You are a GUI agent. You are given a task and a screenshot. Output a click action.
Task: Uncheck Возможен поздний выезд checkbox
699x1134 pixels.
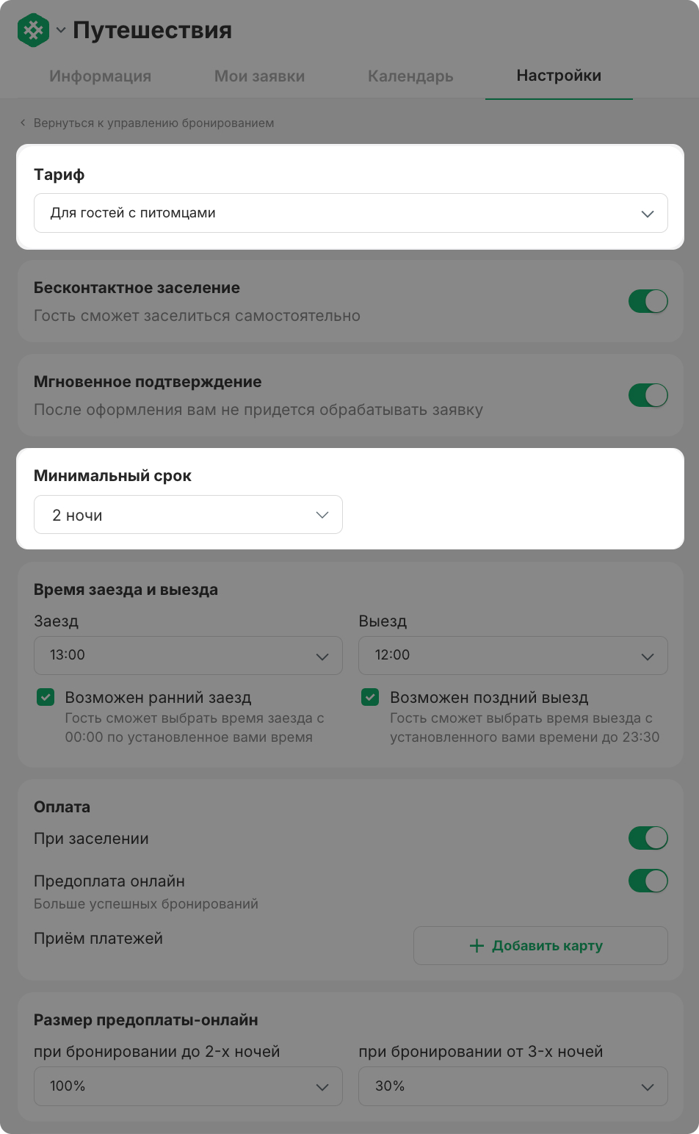(370, 697)
